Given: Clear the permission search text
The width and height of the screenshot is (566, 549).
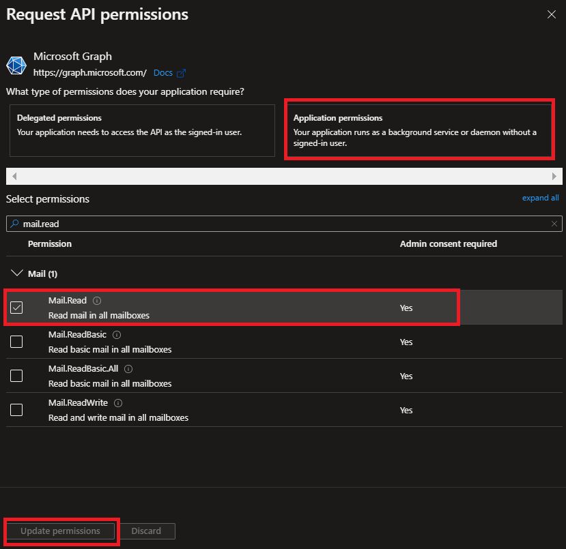Looking at the screenshot, I should 554,224.
